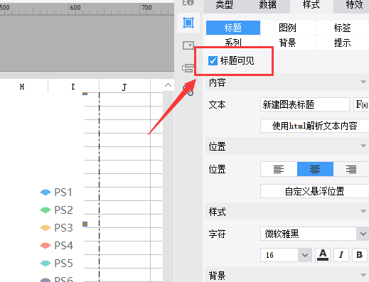369x282 pixels.
Task: Toggle bold title font
Action: 360,255
